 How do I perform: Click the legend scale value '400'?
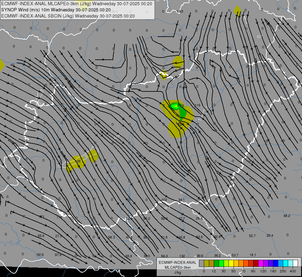click(x=293, y=271)
